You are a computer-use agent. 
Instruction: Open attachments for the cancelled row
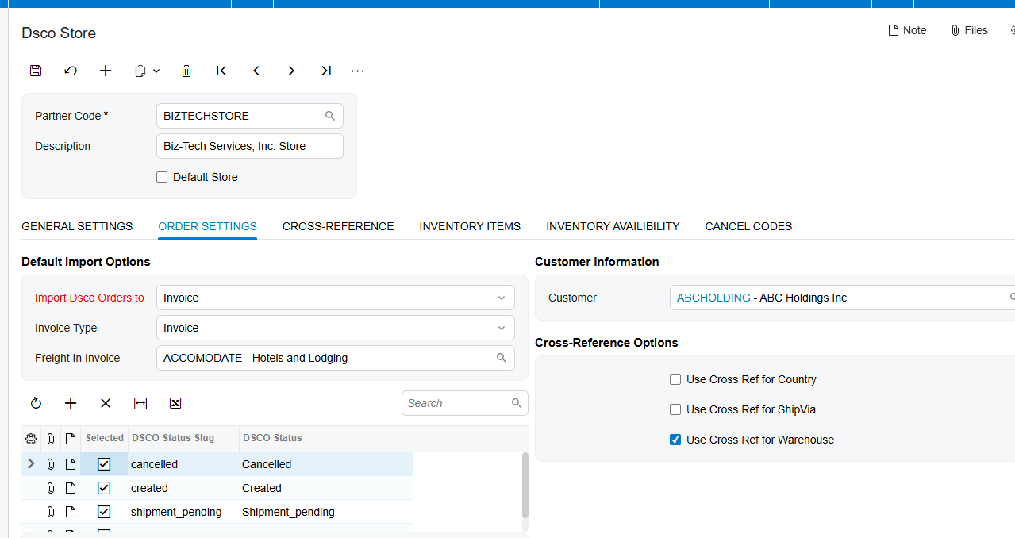point(51,464)
